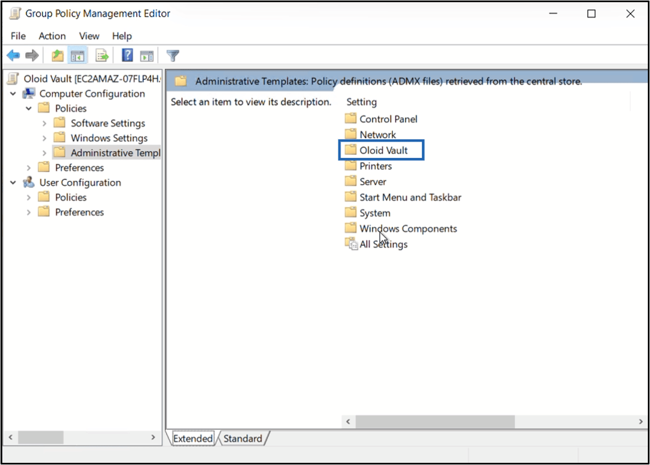Viewport: 650px width, 465px height.
Task: Expand the Administrative Templates node
Action: [44, 153]
